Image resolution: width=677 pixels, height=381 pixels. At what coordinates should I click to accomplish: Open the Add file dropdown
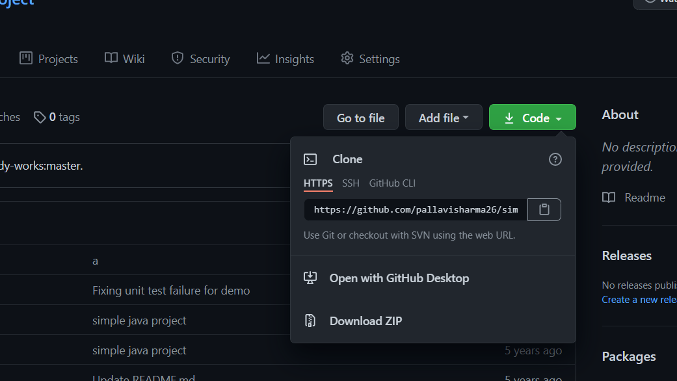444,118
